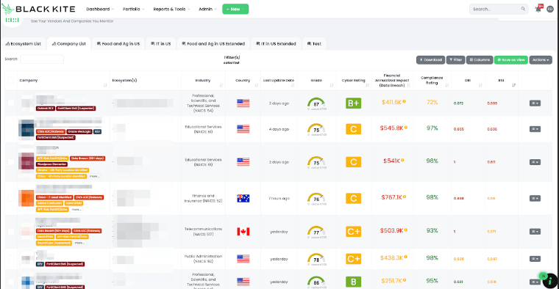Open the user avatar in top bar
This screenshot has width=559, height=289.
tap(550, 10)
